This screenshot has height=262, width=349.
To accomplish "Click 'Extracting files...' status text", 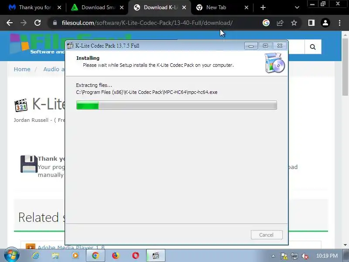I will click(94, 85).
